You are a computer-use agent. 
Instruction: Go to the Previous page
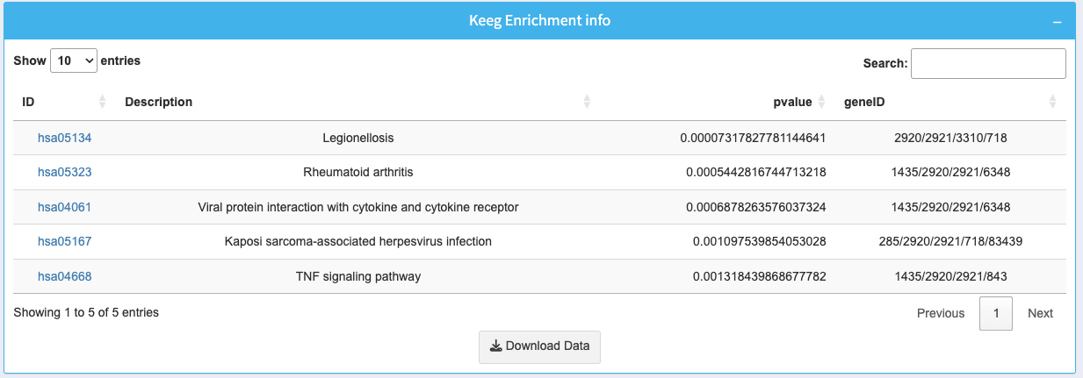940,313
